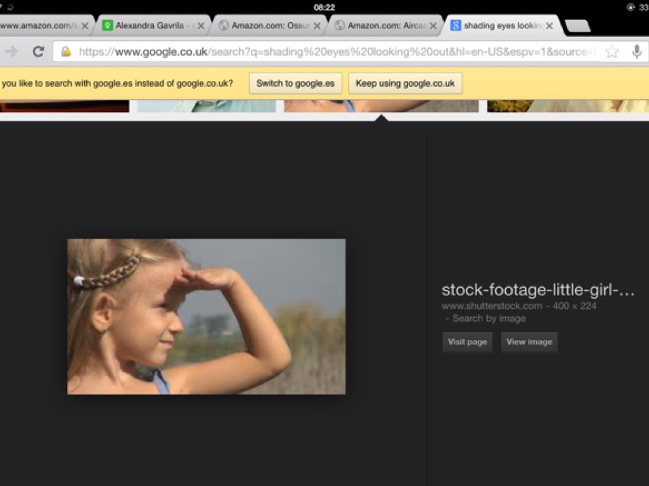The height and width of the screenshot is (486, 649).
Task: Open the girl shading eyes preview image
Action: point(206,316)
